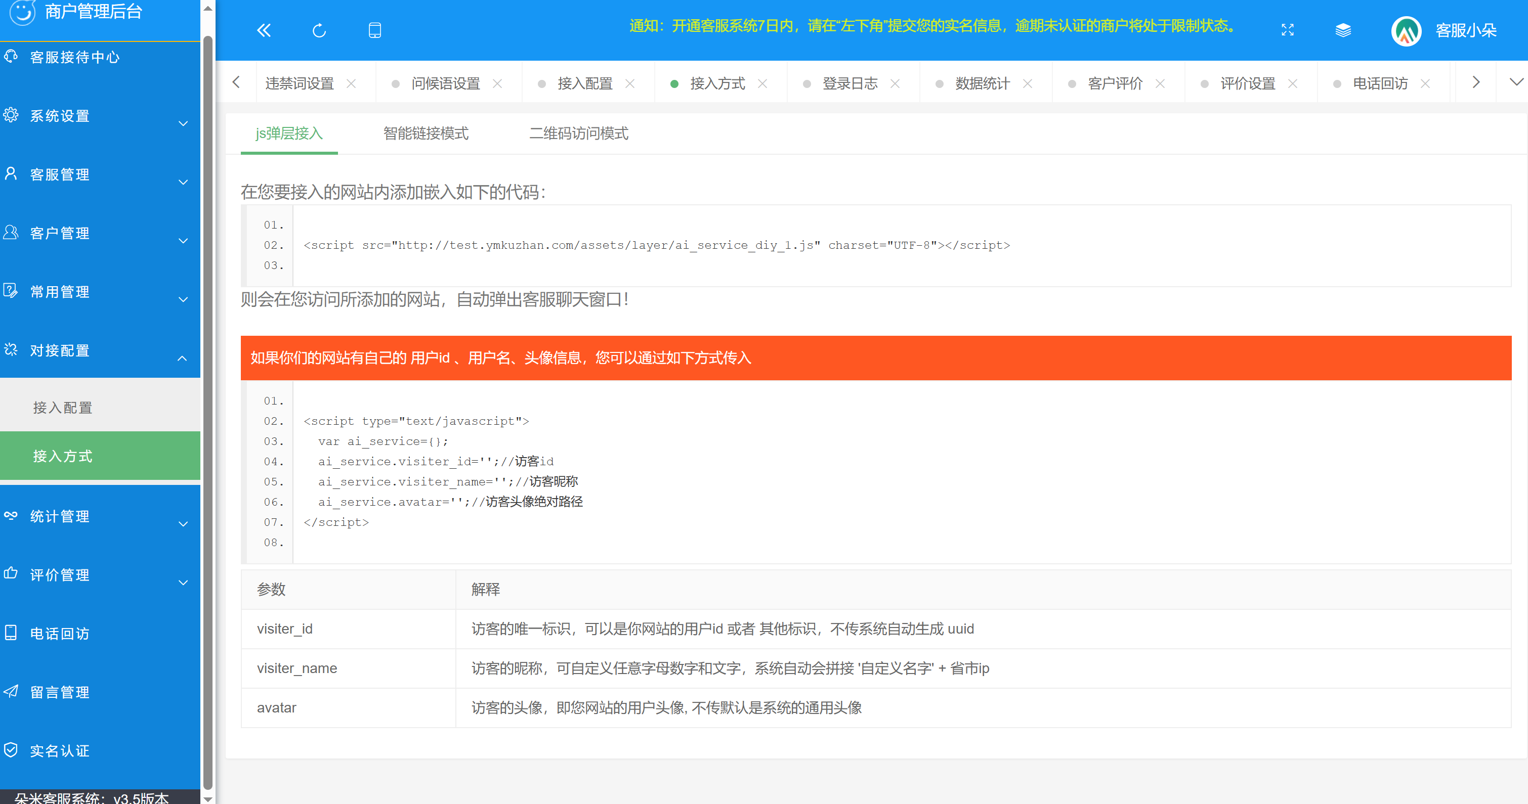Switch to the 智能链接模式 tab

[x=426, y=134]
